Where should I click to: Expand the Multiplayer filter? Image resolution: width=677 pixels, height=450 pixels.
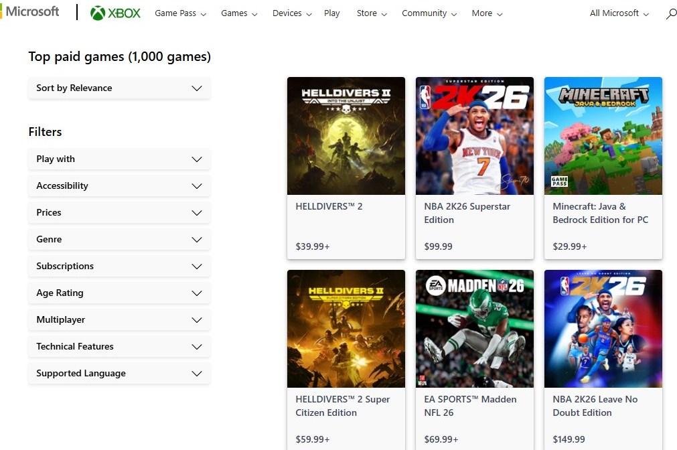(x=119, y=319)
